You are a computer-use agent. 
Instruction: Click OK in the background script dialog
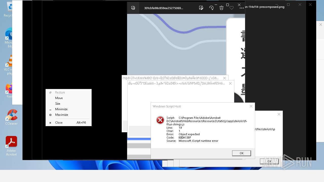(x=269, y=161)
